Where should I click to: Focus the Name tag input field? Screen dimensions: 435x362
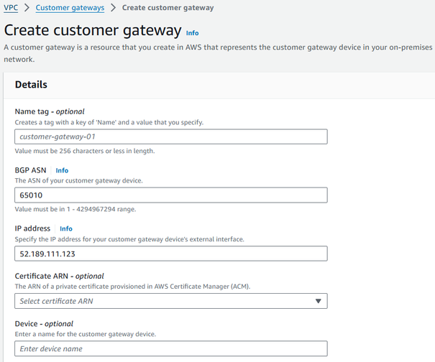click(x=171, y=136)
